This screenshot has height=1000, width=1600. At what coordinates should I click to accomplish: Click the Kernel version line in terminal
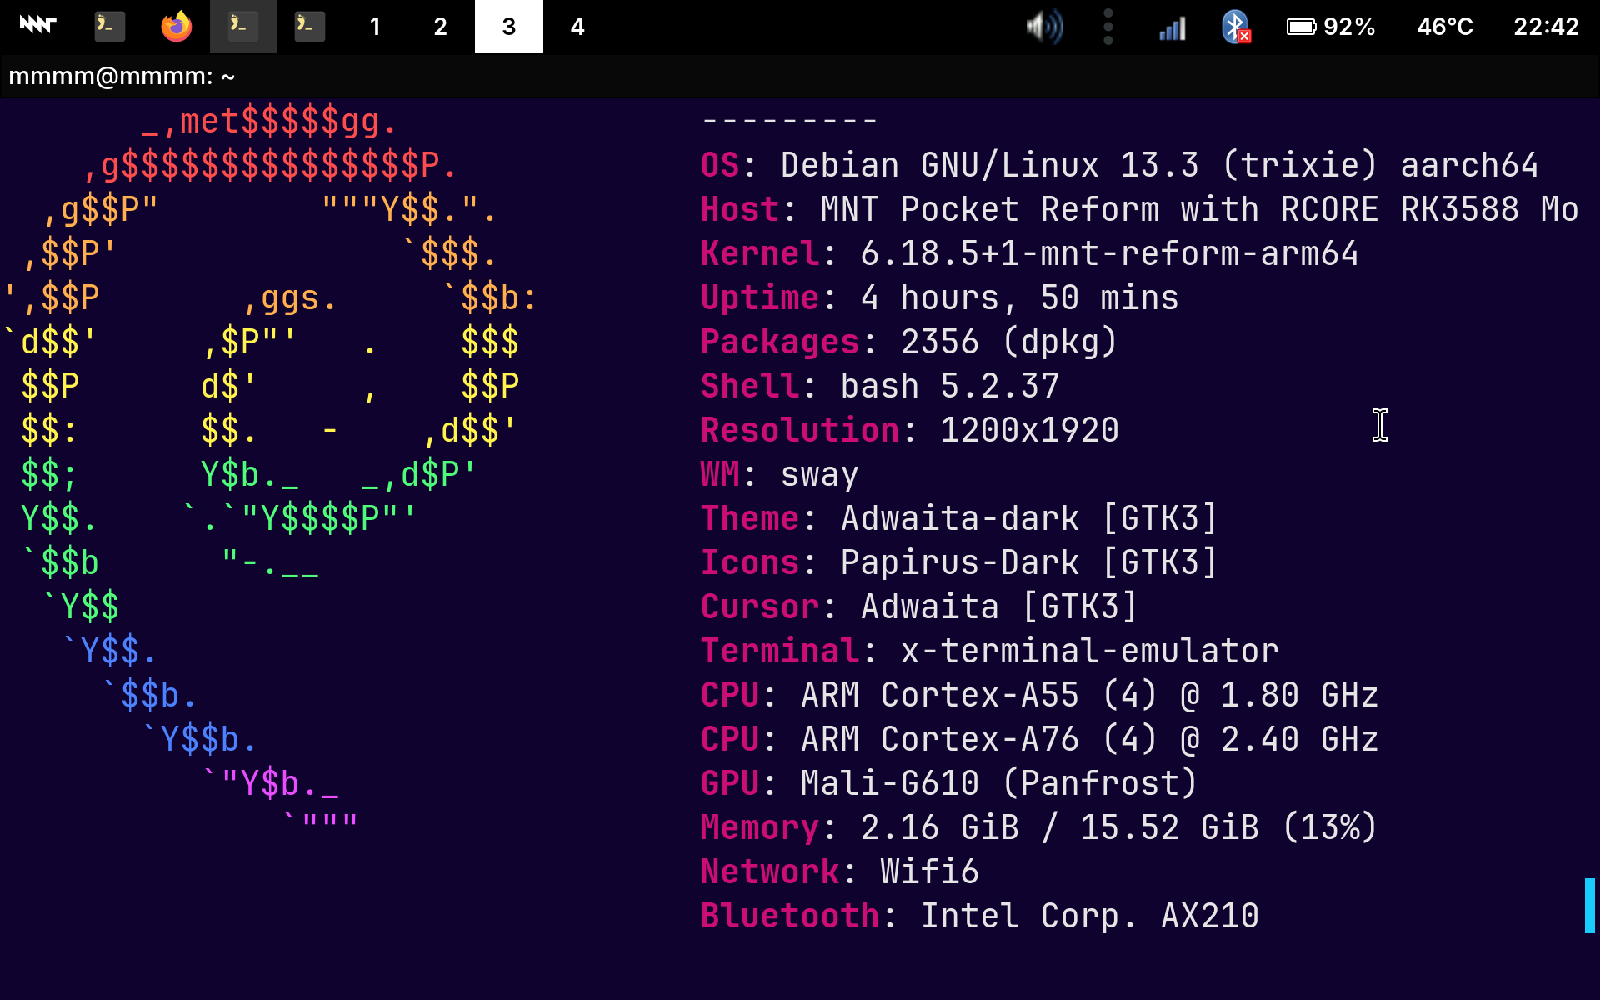click(1029, 253)
